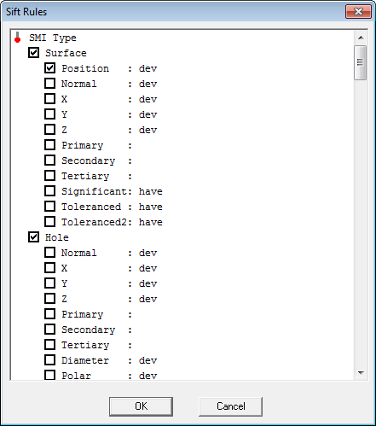This screenshot has height=426, width=376.
Task: Uncheck Surface Position dev checkbox
Action: pos(50,68)
